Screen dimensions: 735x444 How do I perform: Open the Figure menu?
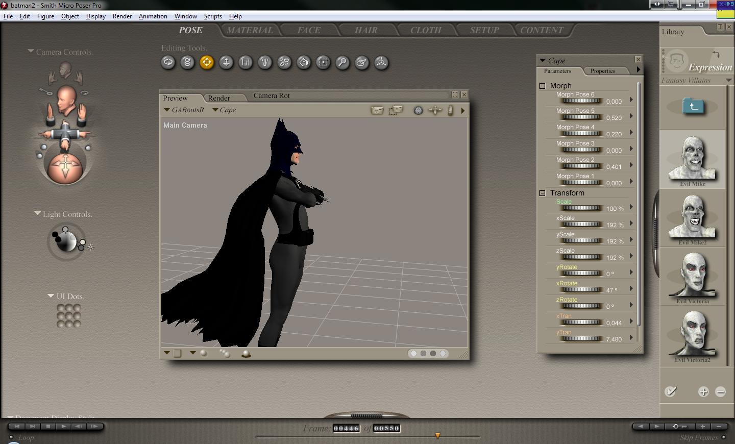pos(45,16)
